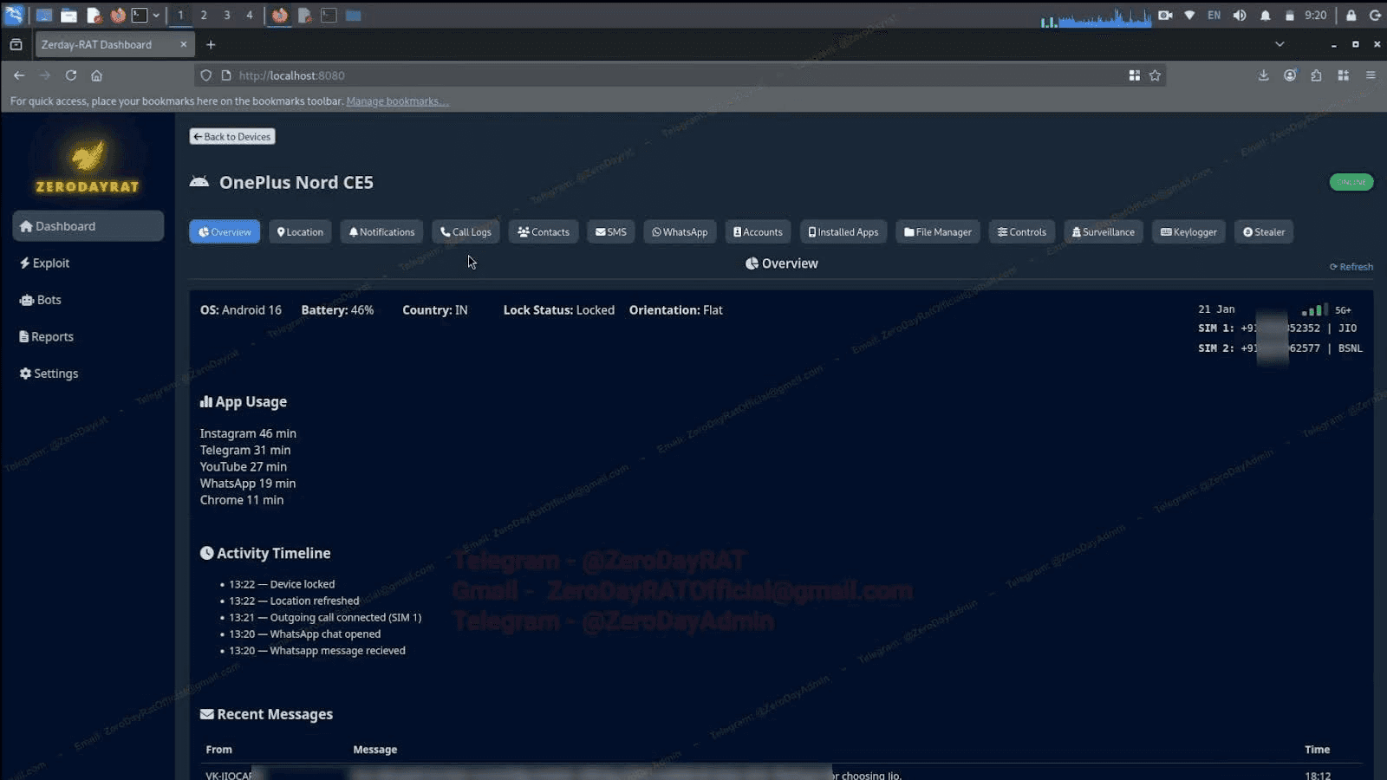Image resolution: width=1387 pixels, height=780 pixels.
Task: Expand the Firefox profile icon dropdown
Action: [1290, 75]
